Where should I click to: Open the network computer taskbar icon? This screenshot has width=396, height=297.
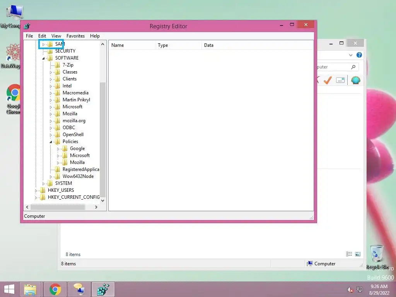pos(79,289)
